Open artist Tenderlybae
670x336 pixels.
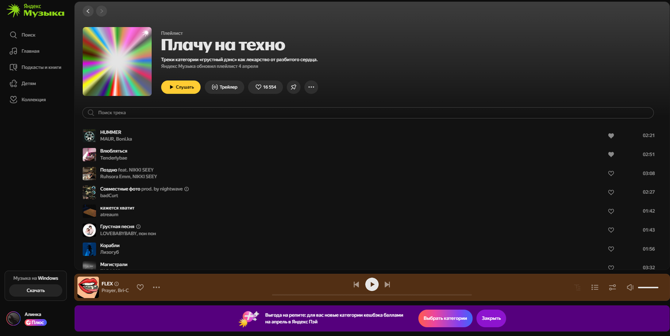(114, 158)
